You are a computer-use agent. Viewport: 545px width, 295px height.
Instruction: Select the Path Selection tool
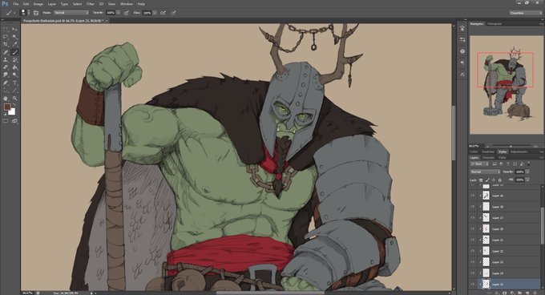pos(6,91)
